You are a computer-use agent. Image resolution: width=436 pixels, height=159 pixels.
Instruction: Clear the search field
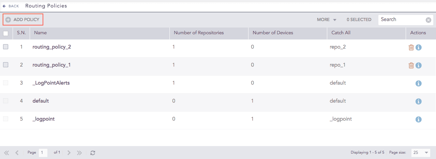tap(429, 20)
